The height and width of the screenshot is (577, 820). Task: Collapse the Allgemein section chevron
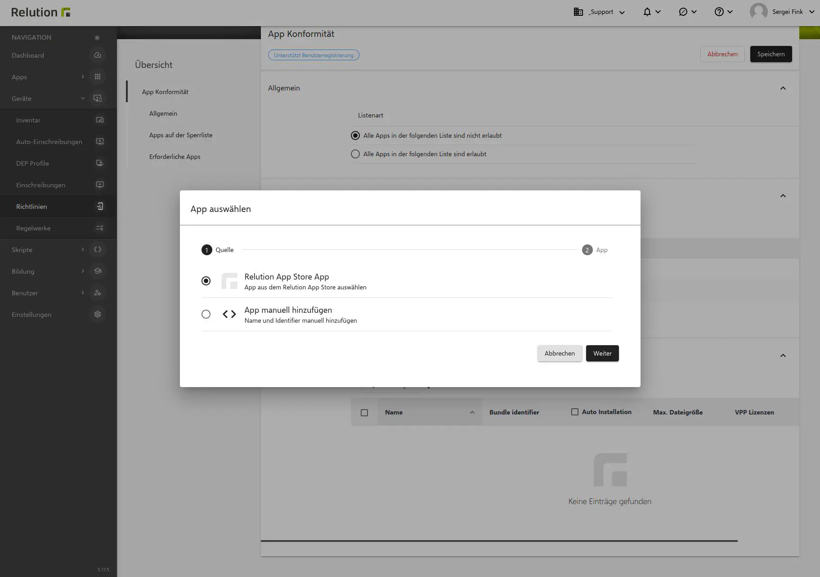coord(783,88)
